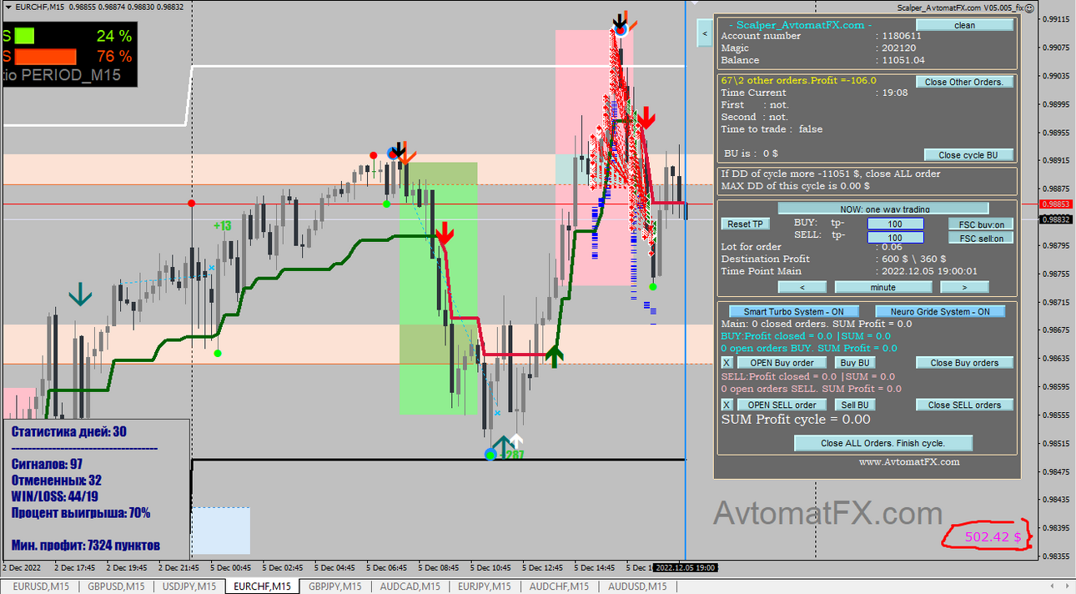Click the white up arrow next to 287
The width and height of the screenshot is (1076, 594).
tap(516, 440)
